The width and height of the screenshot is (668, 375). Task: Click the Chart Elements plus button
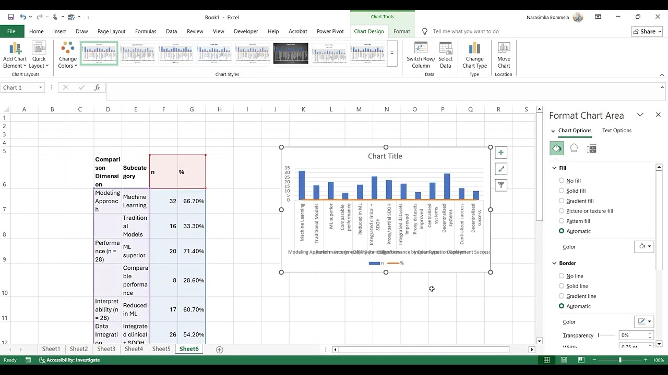coord(501,153)
